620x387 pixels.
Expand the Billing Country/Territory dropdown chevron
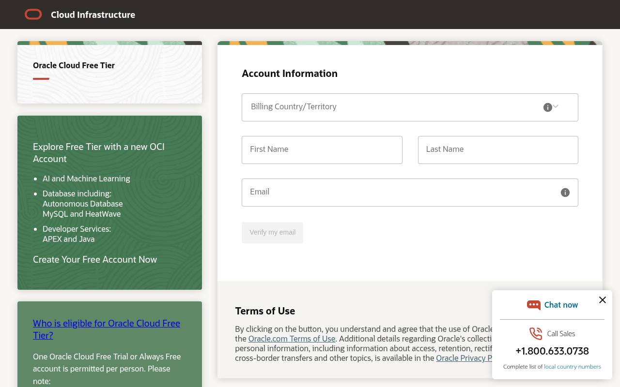pos(556,106)
